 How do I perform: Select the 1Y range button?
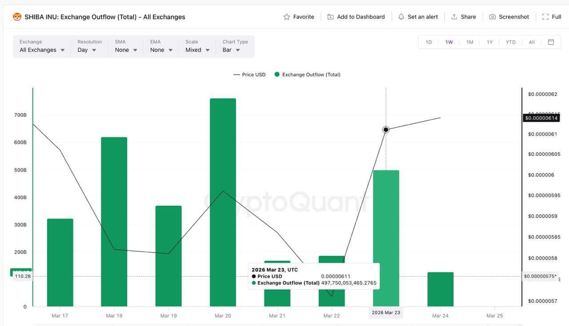(489, 42)
